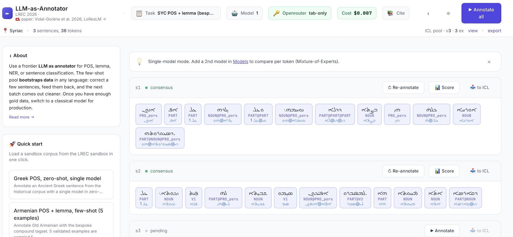513x237 pixels.
Task: Send sentence s2 to ICL
Action: [x=480, y=171]
